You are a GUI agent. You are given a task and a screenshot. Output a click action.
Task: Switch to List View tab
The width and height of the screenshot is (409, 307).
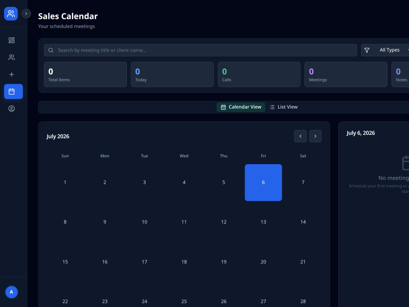pos(283,107)
